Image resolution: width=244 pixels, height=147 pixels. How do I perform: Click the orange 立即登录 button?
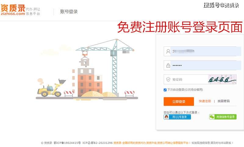(179, 102)
